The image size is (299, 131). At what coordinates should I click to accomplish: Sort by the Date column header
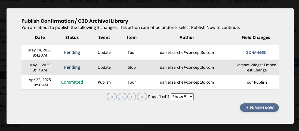pos(40,38)
